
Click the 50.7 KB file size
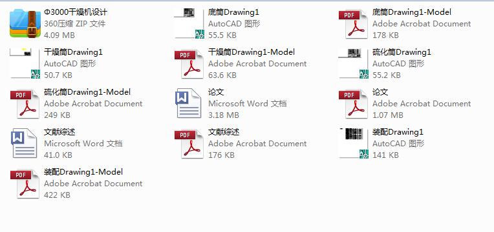pyautogui.click(x=58, y=75)
